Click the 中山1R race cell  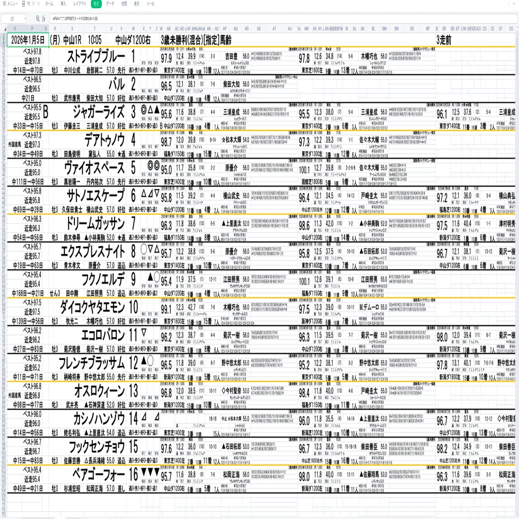[x=72, y=40]
